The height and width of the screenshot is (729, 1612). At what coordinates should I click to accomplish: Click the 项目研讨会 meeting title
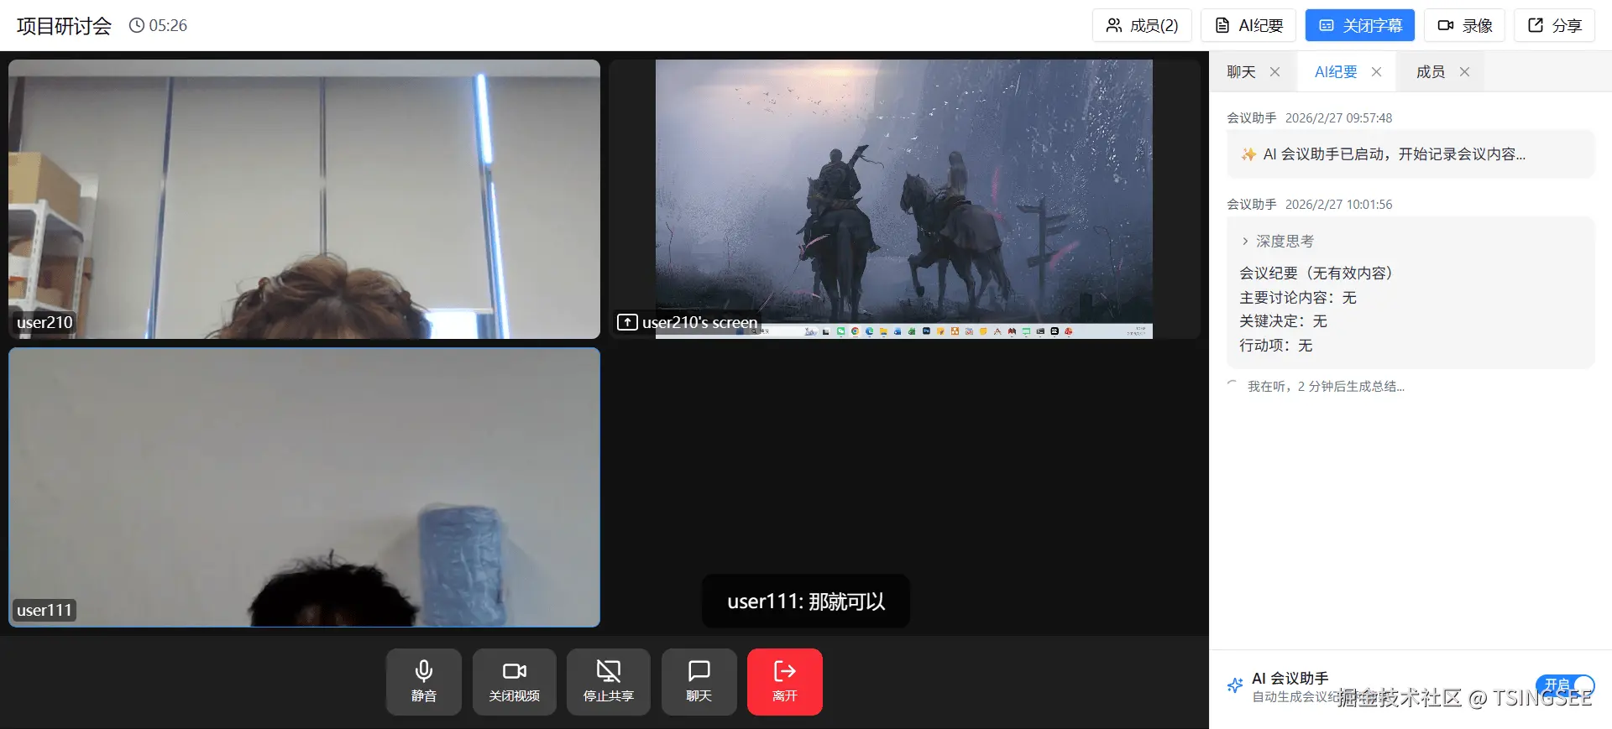(64, 26)
